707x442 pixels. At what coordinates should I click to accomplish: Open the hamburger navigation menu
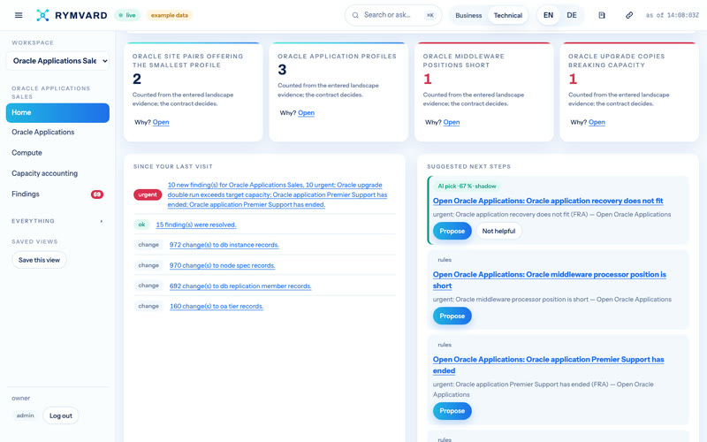coord(19,15)
